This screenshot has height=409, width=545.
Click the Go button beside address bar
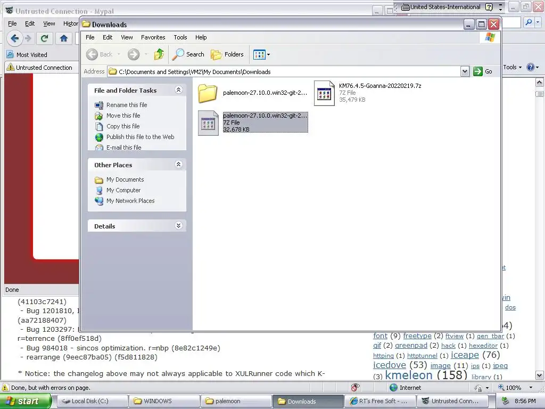[483, 72]
